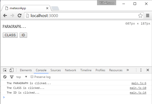Activate the inspect element picker
The width and height of the screenshot is (152, 104).
pyautogui.click(x=5, y=70)
